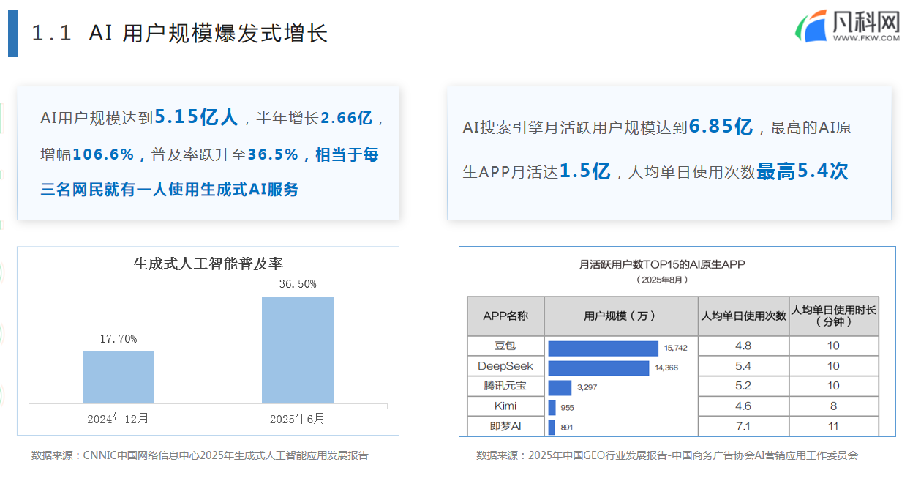921x481 pixels.
Task: Click the 中国GEO行业发展报告 data source text
Action: (666, 455)
